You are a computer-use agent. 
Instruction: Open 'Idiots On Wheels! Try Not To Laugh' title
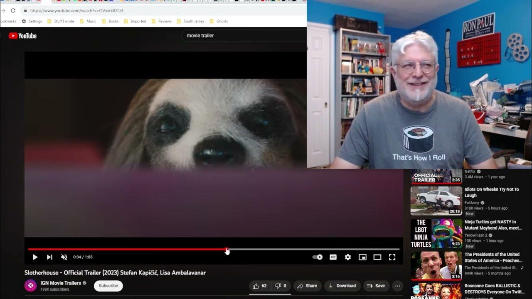click(x=492, y=192)
